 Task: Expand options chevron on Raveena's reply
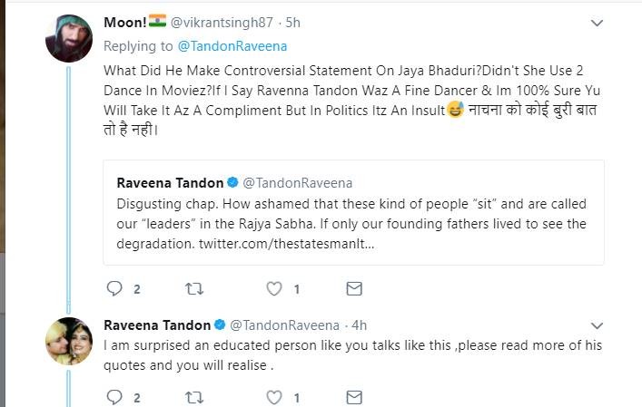tap(597, 325)
